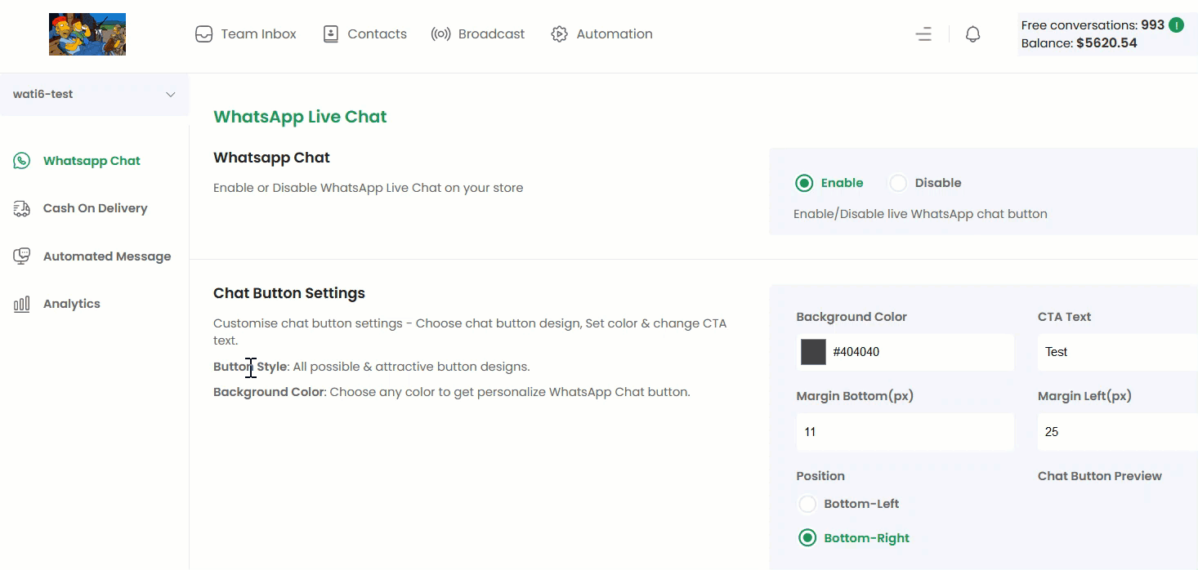1198x570 pixels.
Task: Click the bold Button Style description text
Action: 250,367
